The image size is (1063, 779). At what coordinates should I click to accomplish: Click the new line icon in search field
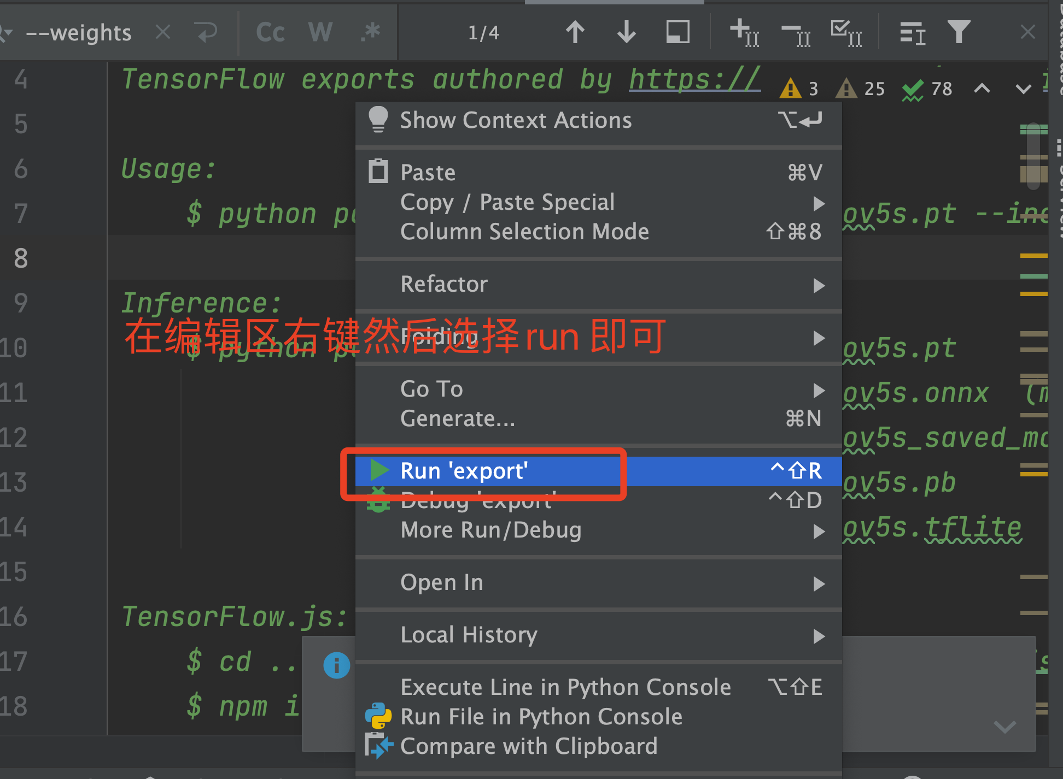[x=207, y=33]
